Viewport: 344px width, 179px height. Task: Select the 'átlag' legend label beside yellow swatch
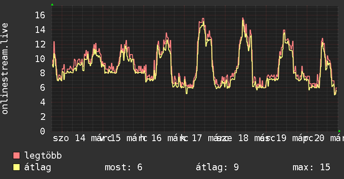[x=38, y=167]
